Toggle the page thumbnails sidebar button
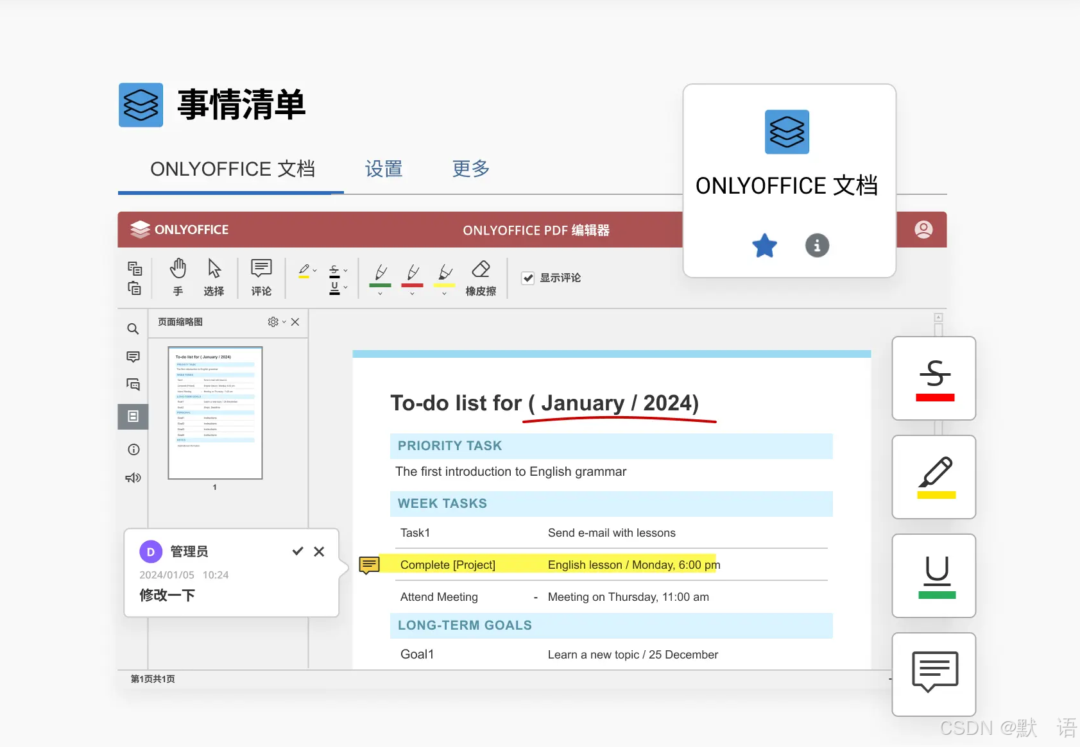 point(133,417)
